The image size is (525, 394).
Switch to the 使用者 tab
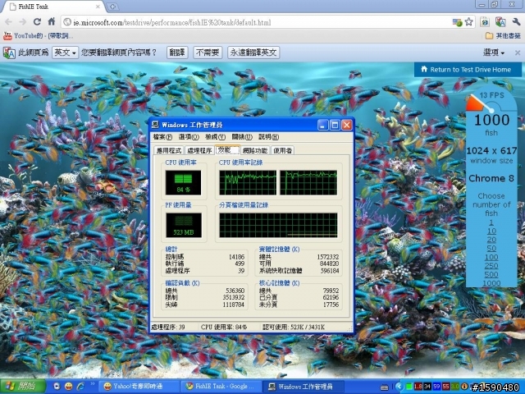282,151
